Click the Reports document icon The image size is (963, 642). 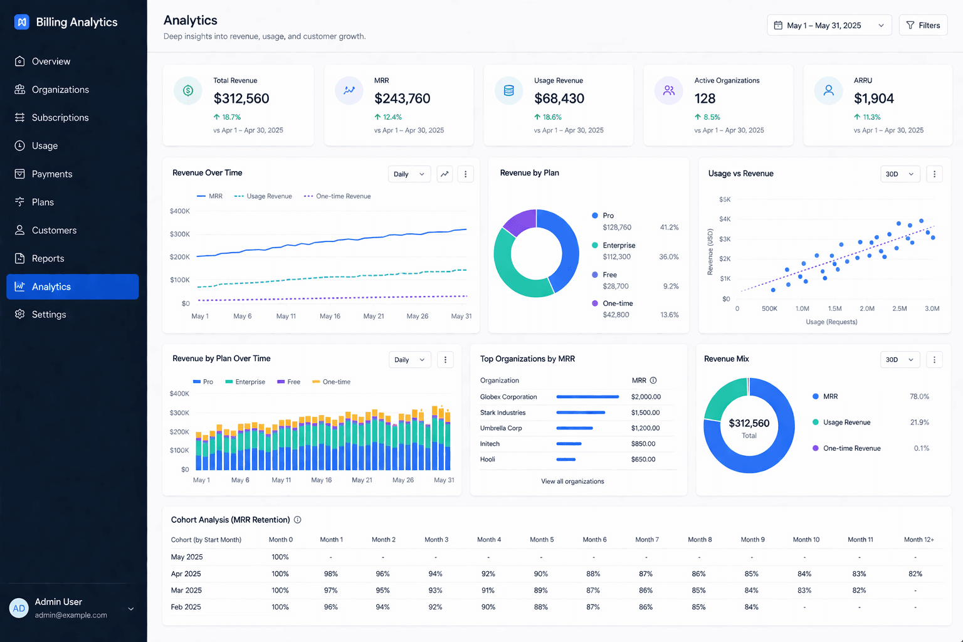(20, 258)
